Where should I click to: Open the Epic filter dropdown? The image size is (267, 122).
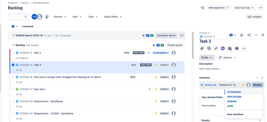(x=77, y=17)
